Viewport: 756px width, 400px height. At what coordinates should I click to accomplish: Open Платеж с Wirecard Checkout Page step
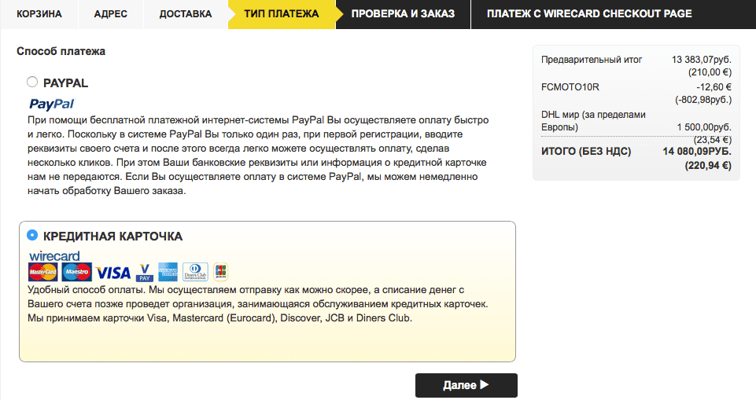point(588,14)
